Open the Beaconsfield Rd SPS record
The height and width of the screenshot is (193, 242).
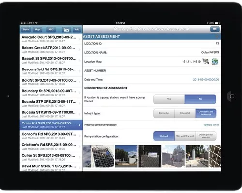[x=51, y=71]
